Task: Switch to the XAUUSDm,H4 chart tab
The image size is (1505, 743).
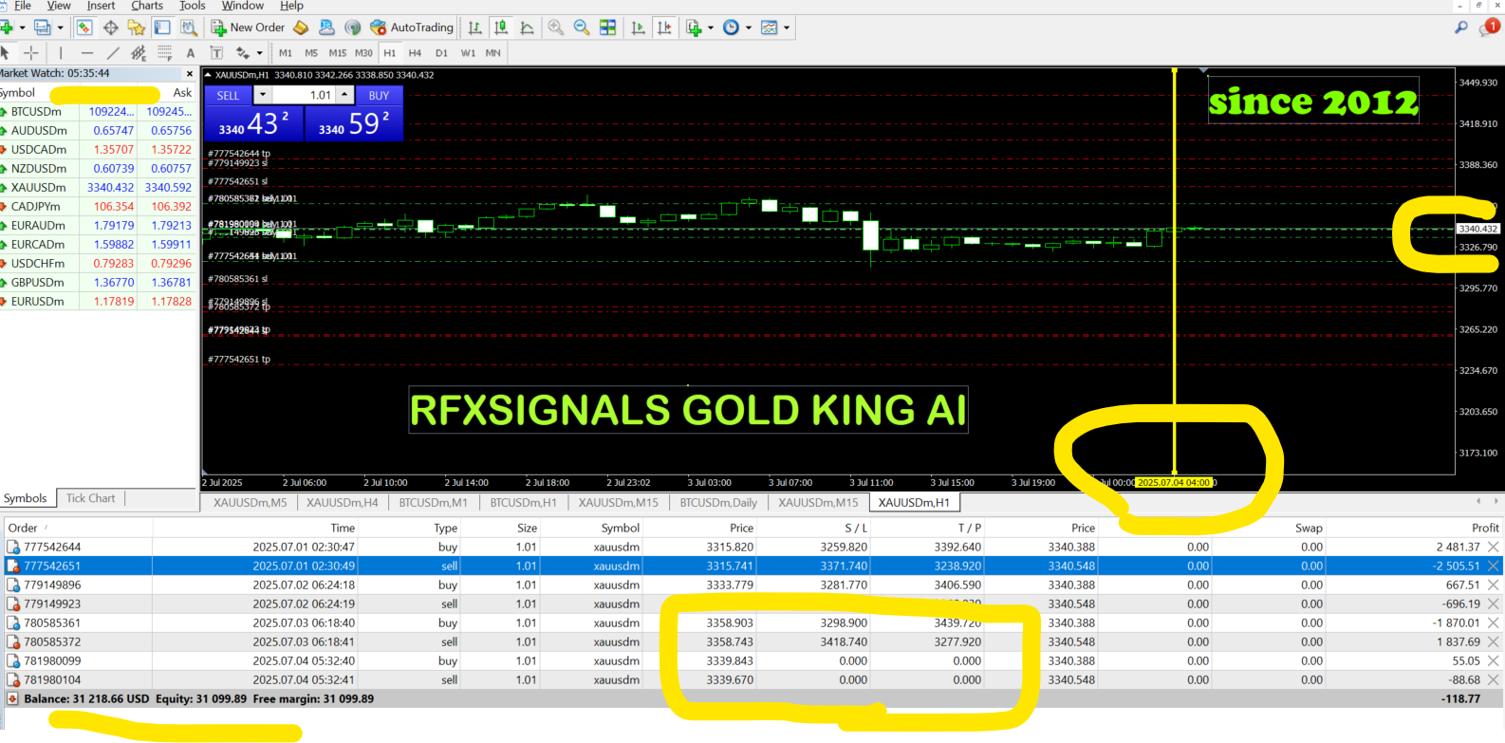Action: point(342,503)
